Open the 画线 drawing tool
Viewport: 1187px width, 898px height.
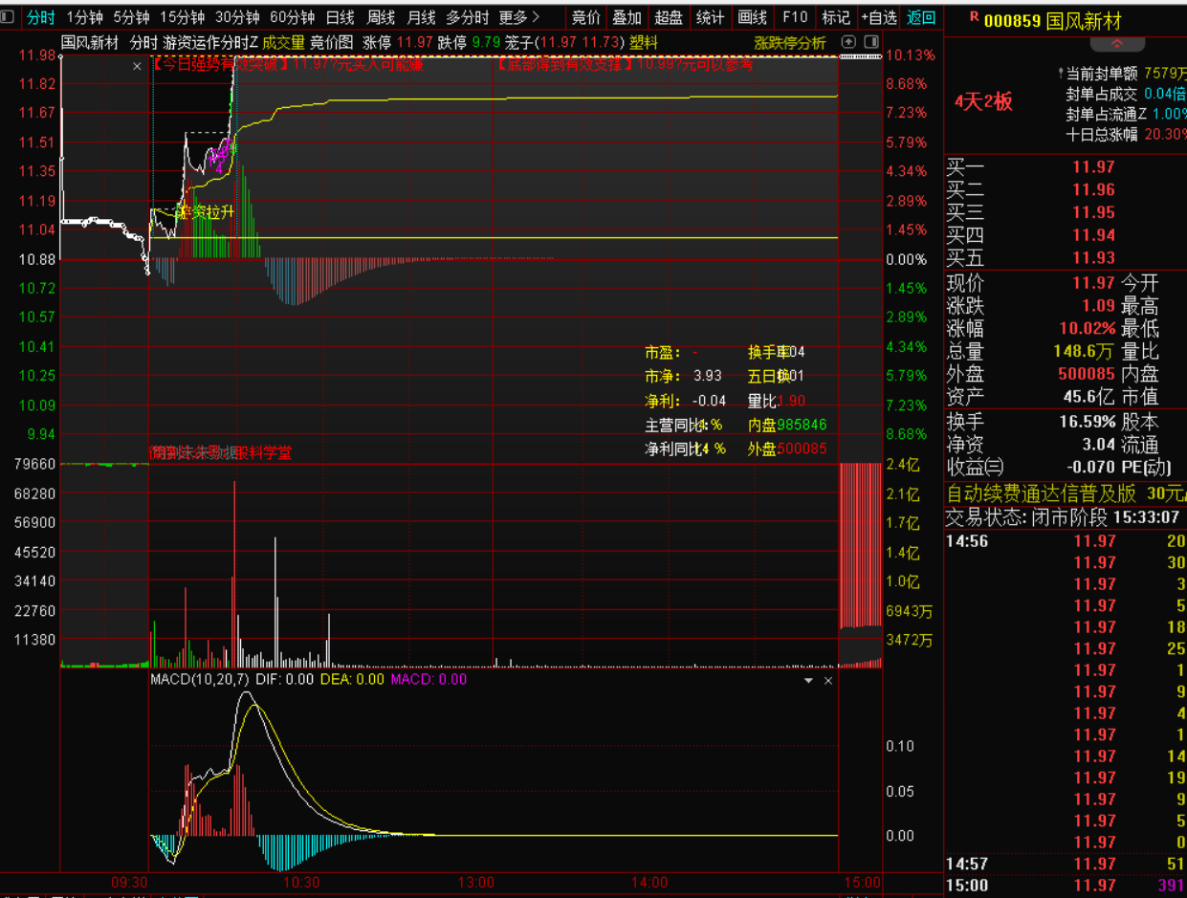(x=753, y=17)
